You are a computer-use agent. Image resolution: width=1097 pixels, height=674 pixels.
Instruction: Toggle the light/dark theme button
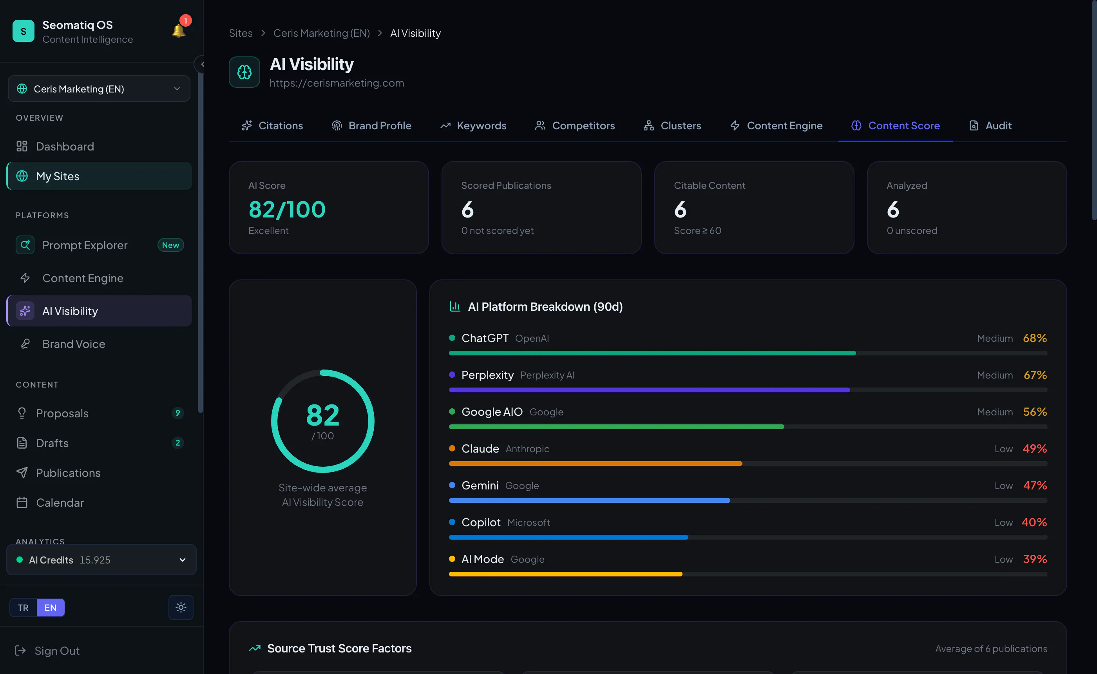pos(181,607)
